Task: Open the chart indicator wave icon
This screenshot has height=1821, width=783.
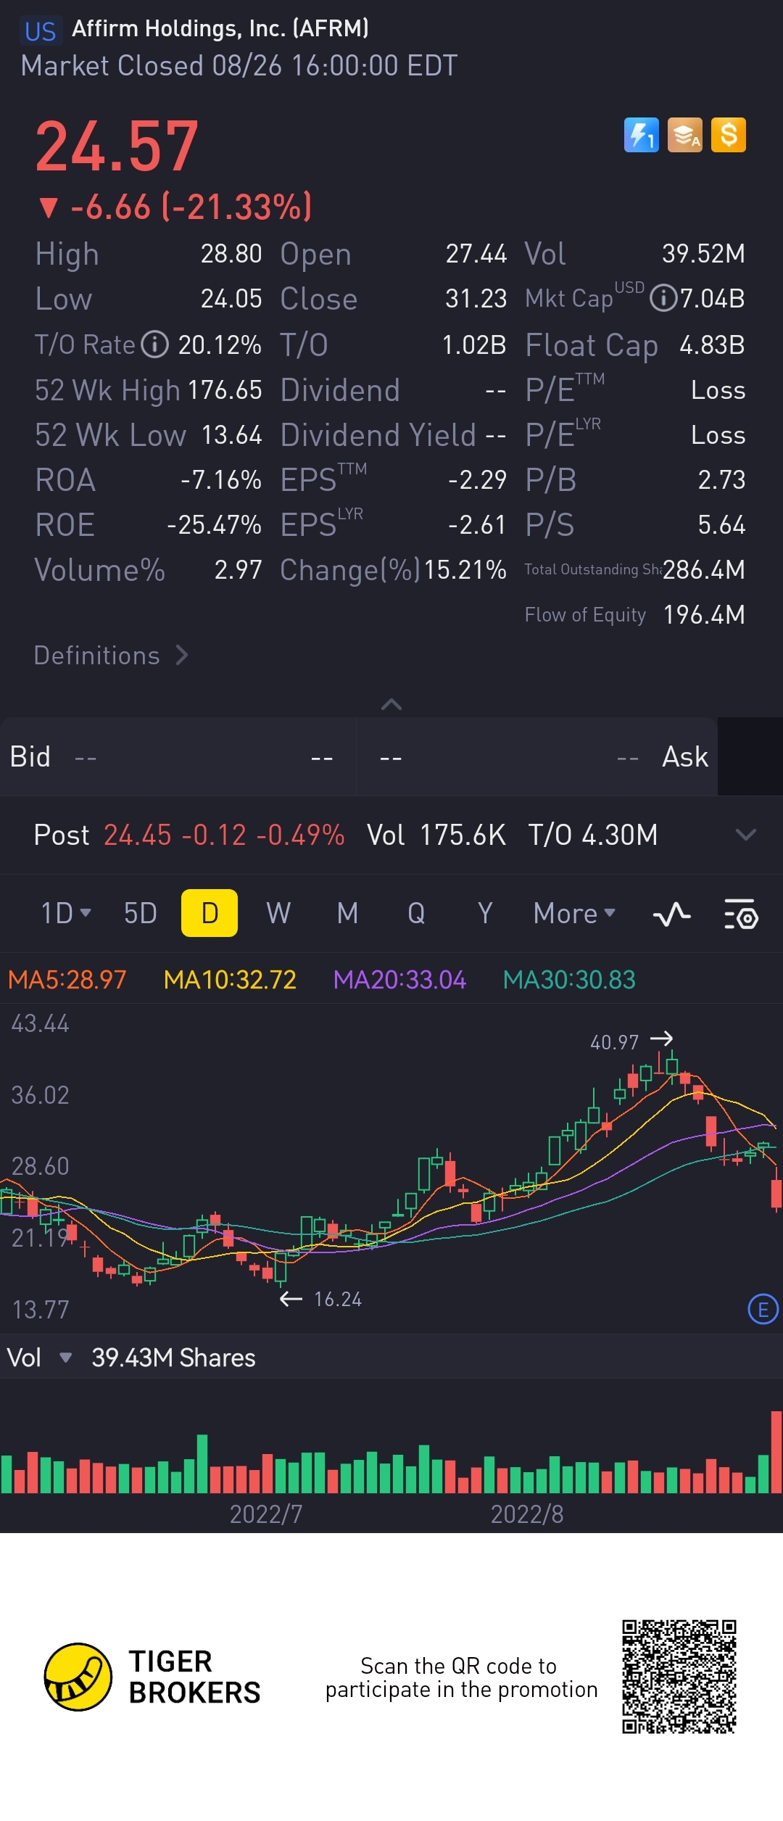Action: pos(671,914)
